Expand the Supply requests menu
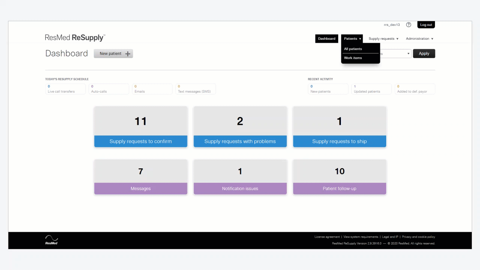The width and height of the screenshot is (480, 270). [383, 39]
